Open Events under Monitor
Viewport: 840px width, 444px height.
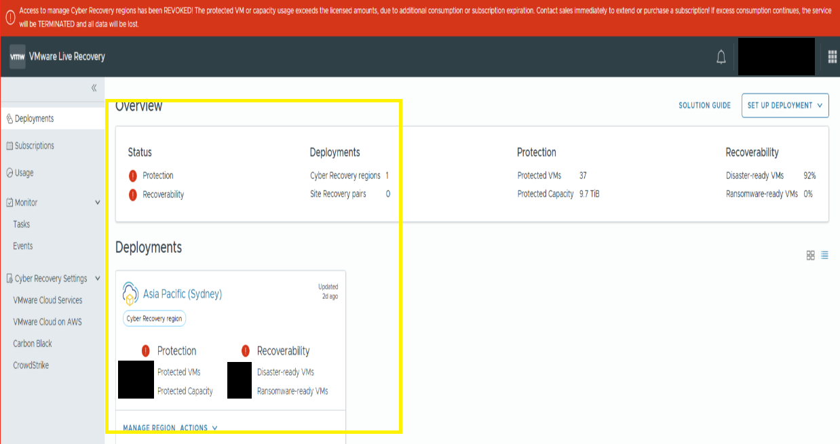coord(23,246)
